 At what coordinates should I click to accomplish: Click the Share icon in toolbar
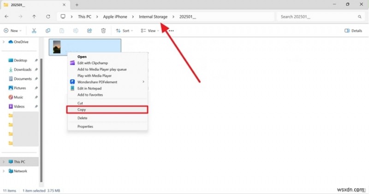pos(89,31)
